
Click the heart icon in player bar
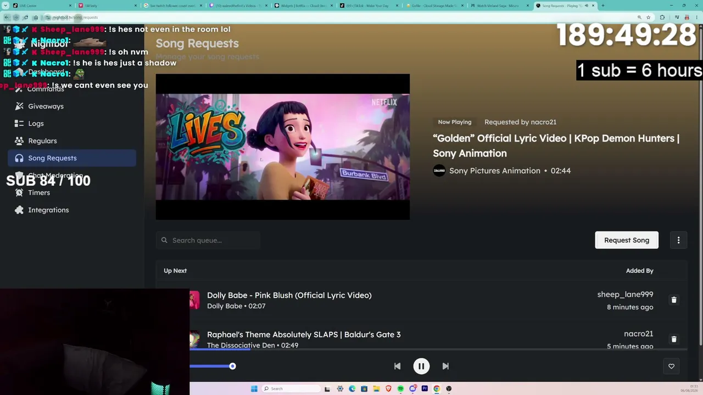click(x=671, y=366)
